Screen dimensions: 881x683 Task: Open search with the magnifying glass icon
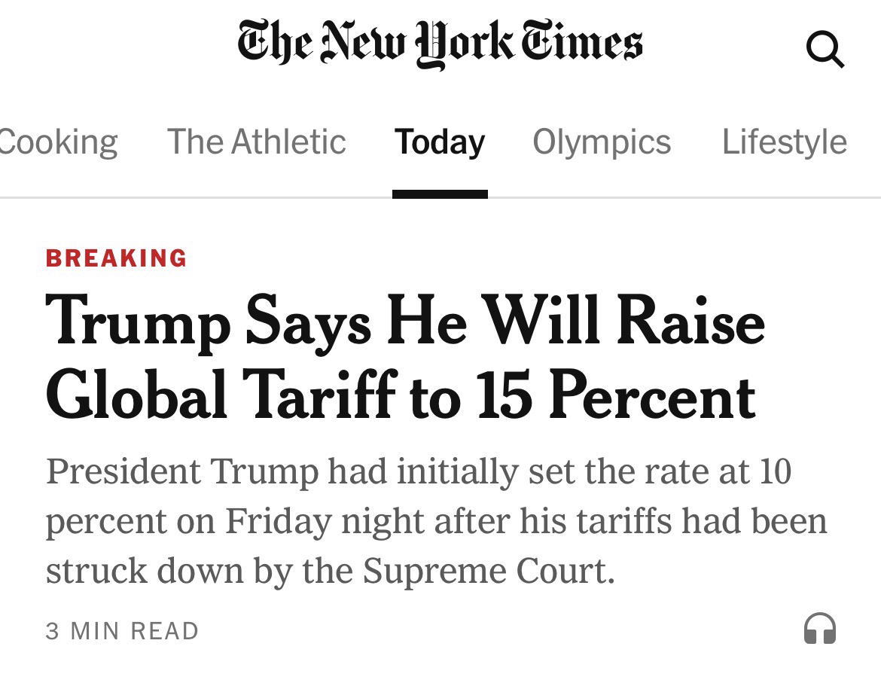point(825,50)
